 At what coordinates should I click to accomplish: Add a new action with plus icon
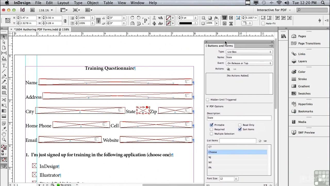[228, 69]
